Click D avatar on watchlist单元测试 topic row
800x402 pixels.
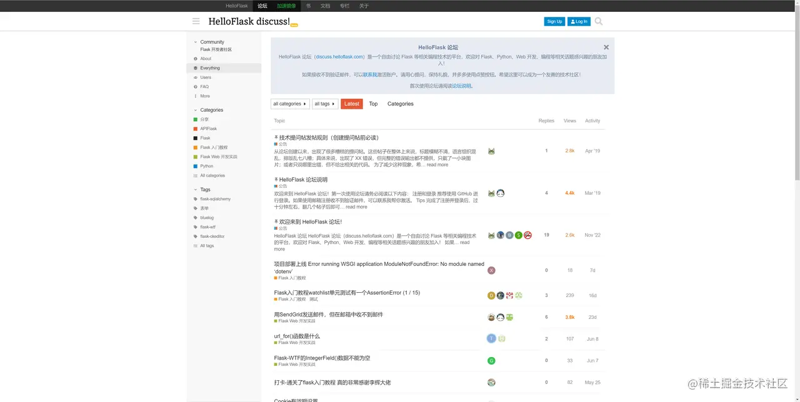[x=491, y=296]
